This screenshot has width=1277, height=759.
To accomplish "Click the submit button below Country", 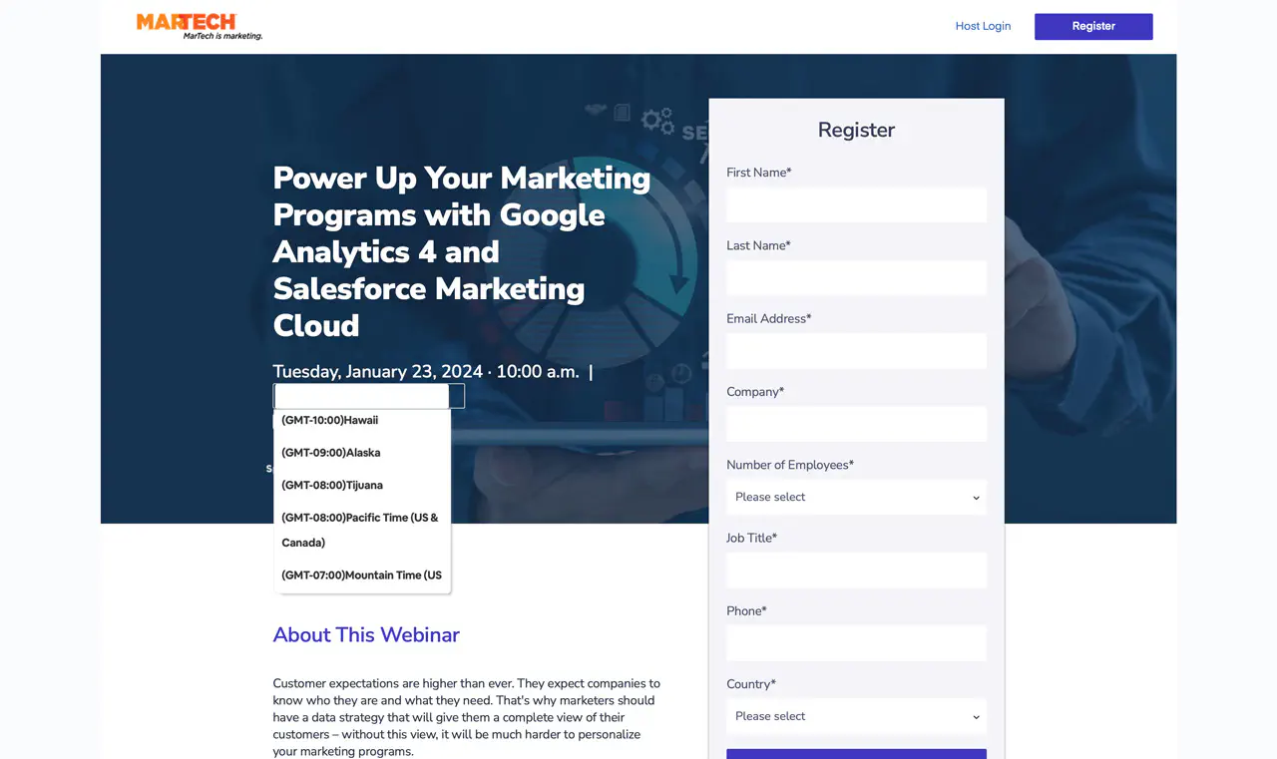I will (x=856, y=754).
